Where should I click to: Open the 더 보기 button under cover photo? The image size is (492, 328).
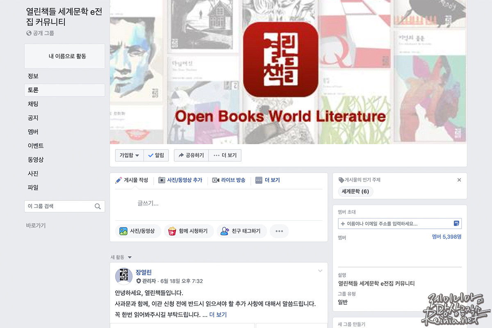click(225, 155)
